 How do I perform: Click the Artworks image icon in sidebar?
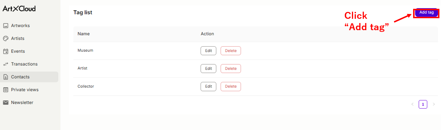(x=5, y=26)
